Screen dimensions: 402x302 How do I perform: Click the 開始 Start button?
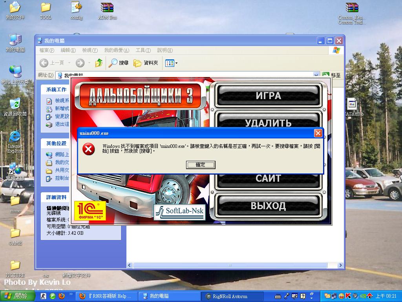coord(16,296)
